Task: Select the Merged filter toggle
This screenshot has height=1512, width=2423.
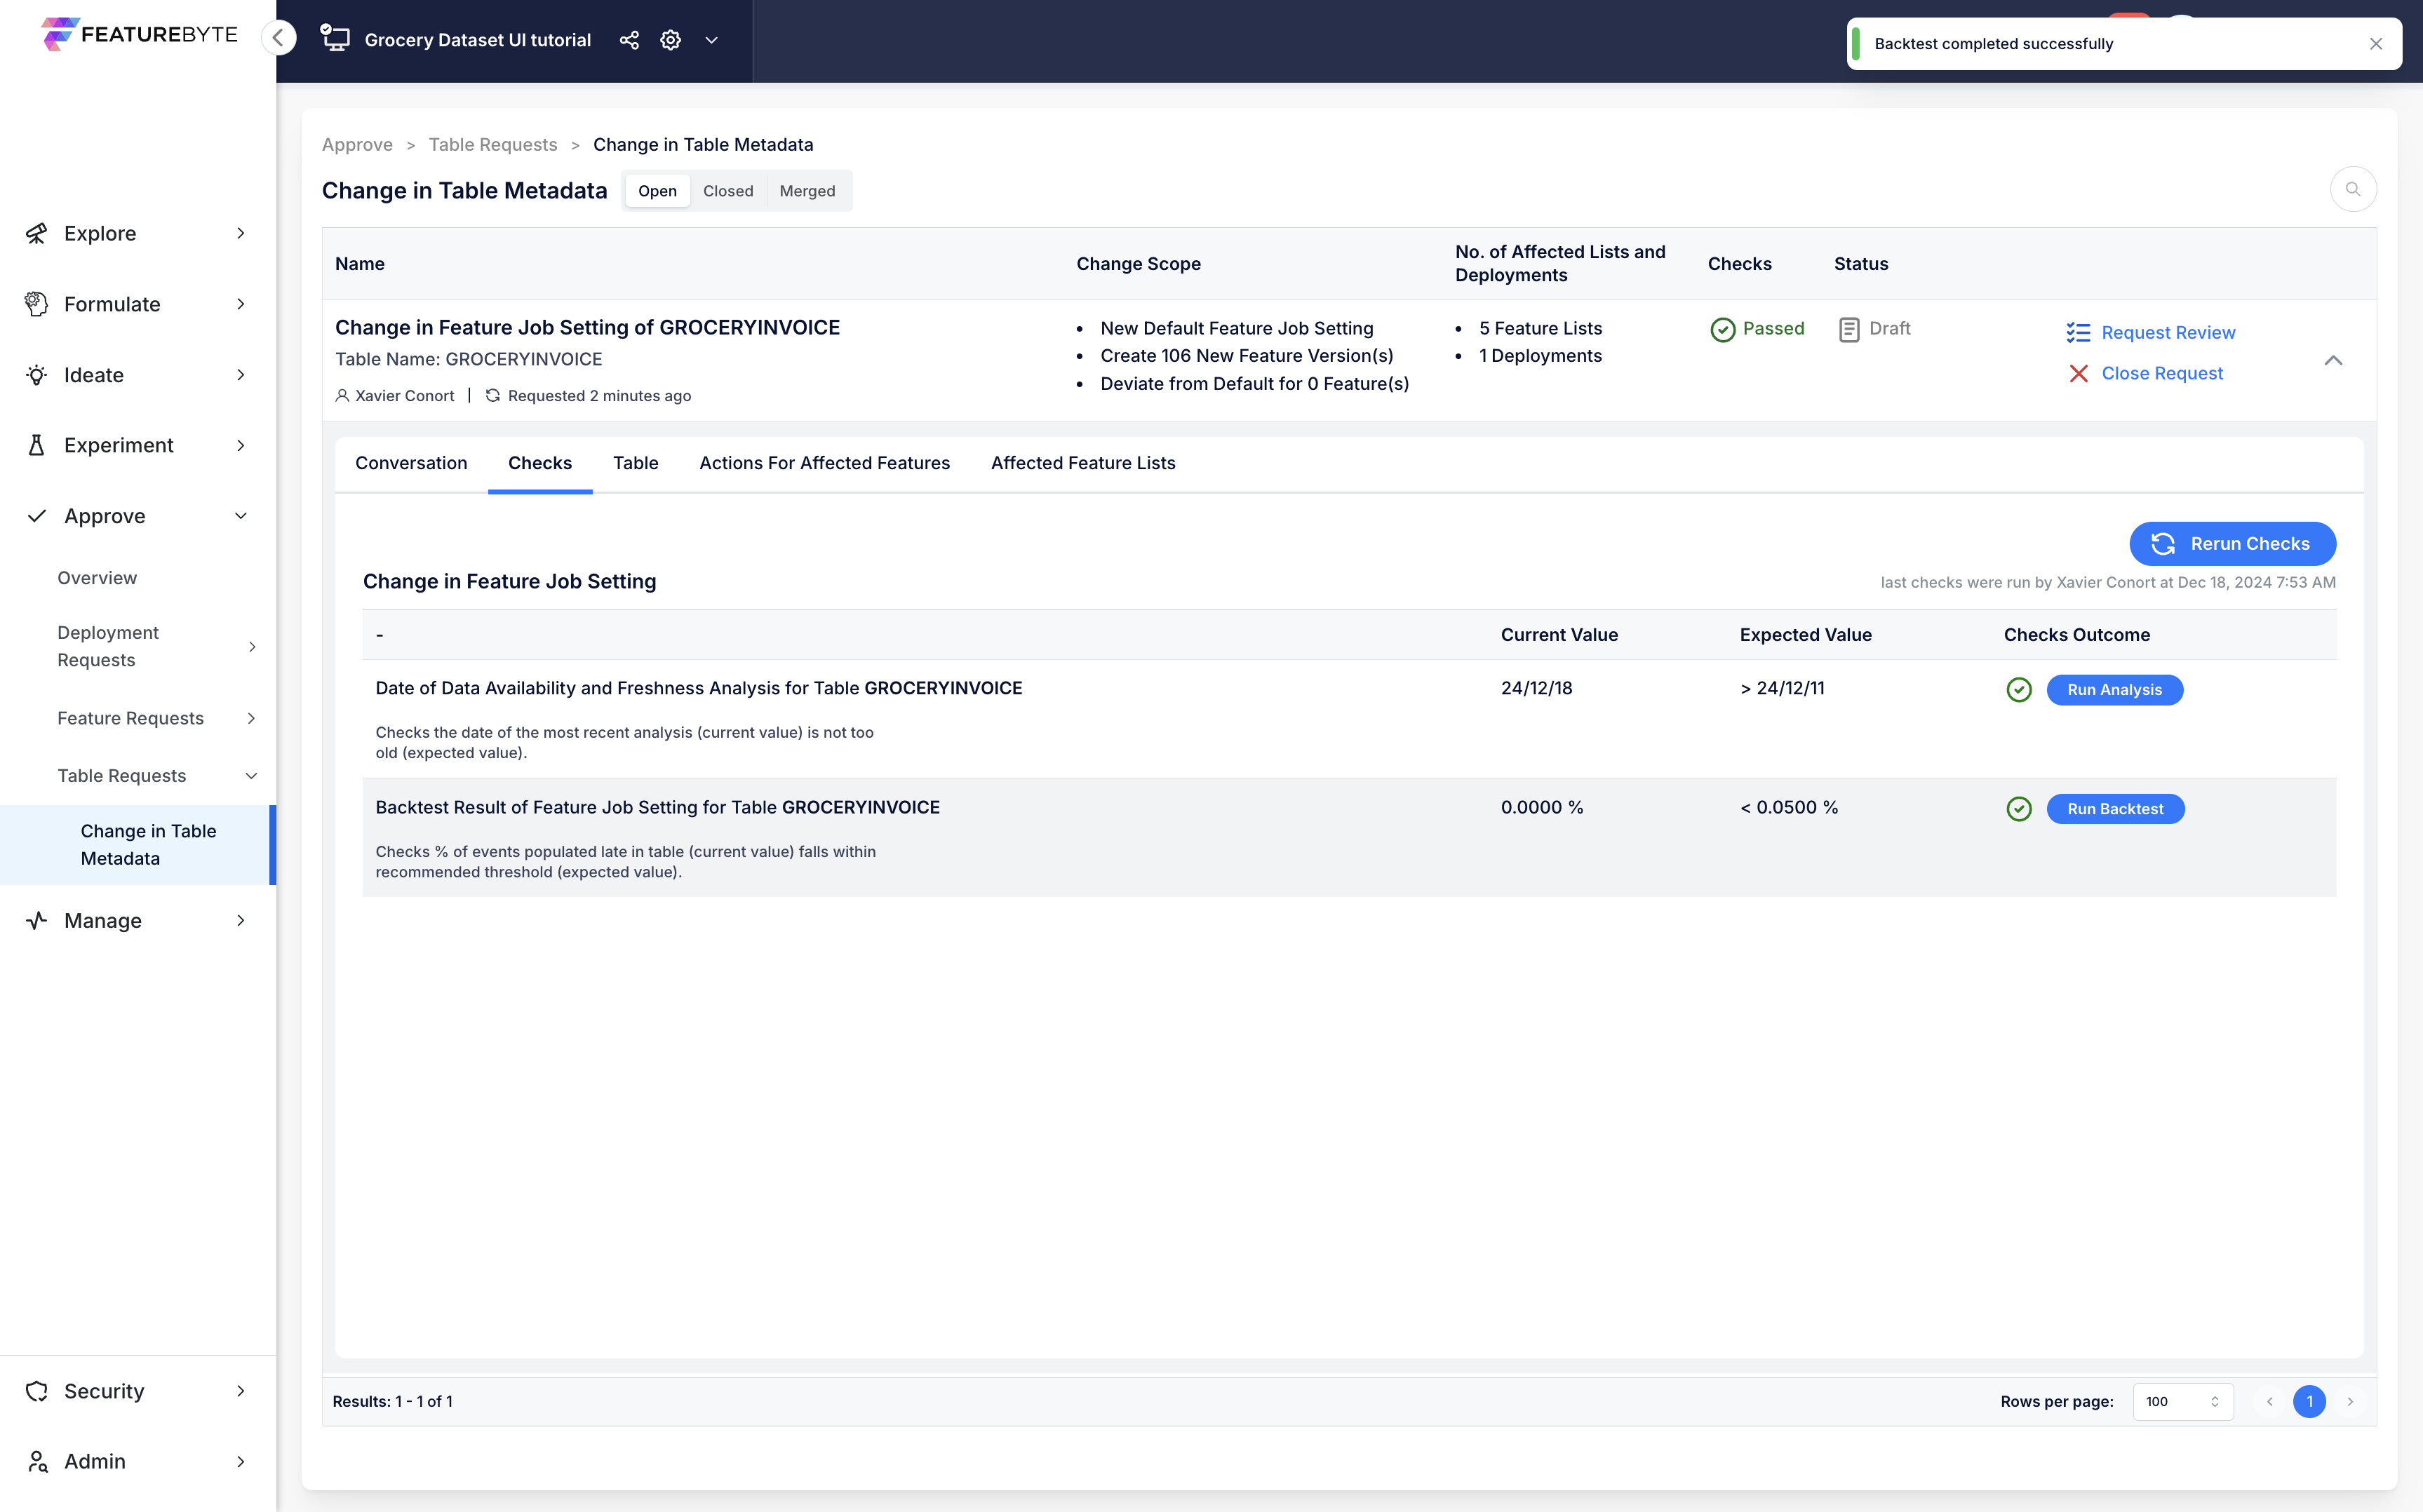Action: 807,191
